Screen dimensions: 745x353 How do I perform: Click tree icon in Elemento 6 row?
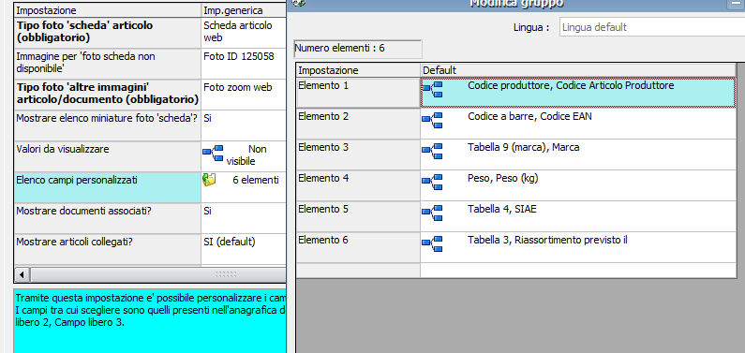pos(432,243)
